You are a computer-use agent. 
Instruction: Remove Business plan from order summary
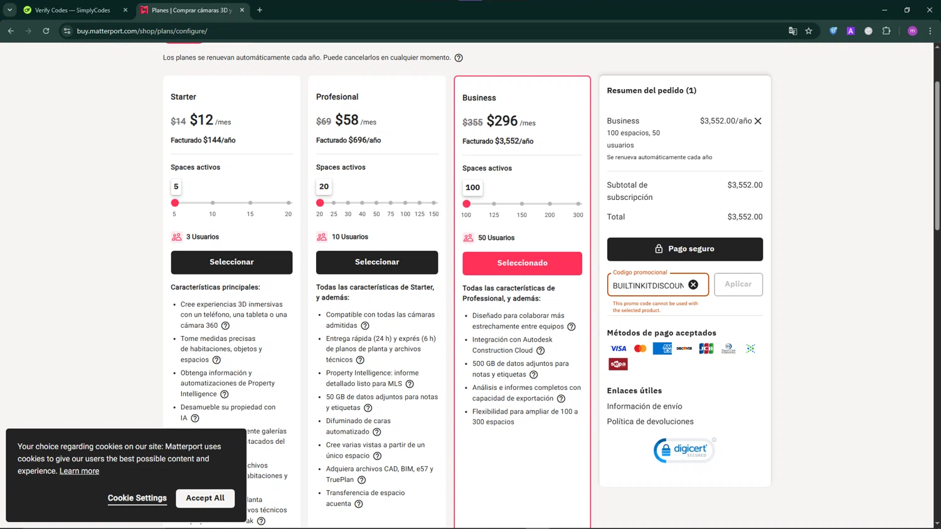coord(758,121)
